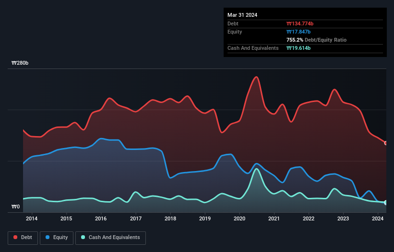
Task: Click the ₩0 y-axis label
Action: 15,206
